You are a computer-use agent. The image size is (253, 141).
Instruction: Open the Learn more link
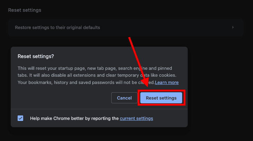tap(167, 83)
